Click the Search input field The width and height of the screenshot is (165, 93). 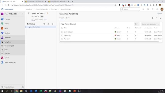point(130,9)
